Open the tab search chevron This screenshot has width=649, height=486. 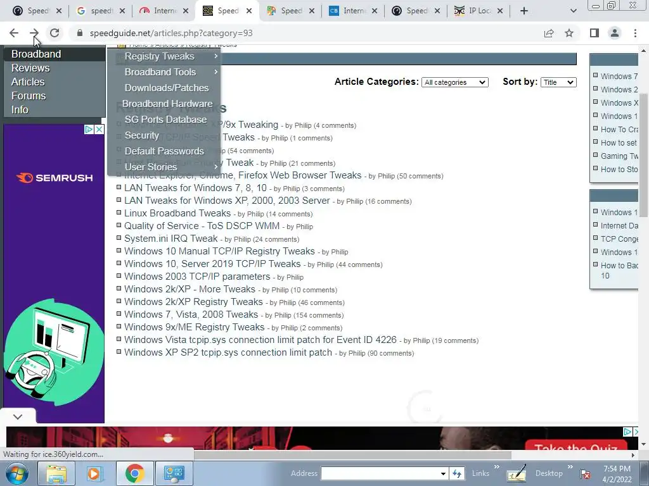pyautogui.click(x=573, y=11)
